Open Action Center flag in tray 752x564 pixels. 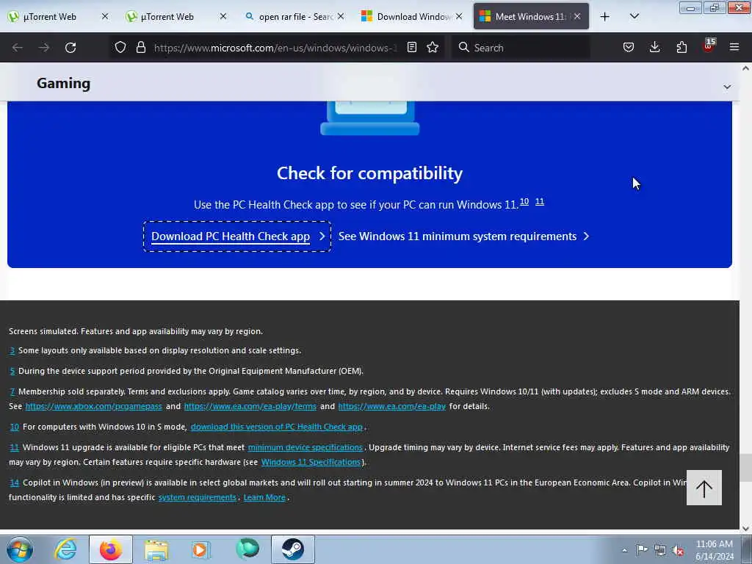point(642,550)
